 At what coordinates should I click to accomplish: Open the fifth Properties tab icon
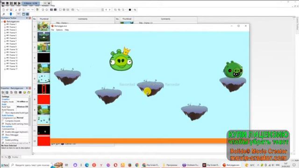(20, 92)
